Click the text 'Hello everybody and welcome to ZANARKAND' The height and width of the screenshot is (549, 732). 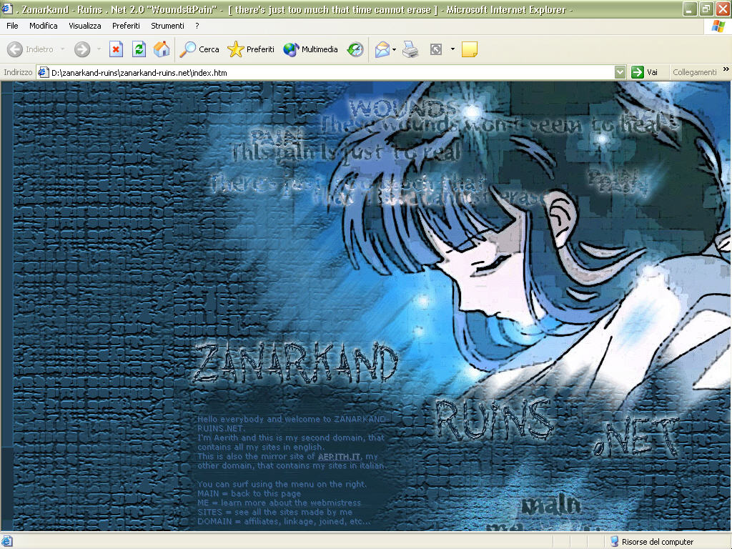coord(292,419)
